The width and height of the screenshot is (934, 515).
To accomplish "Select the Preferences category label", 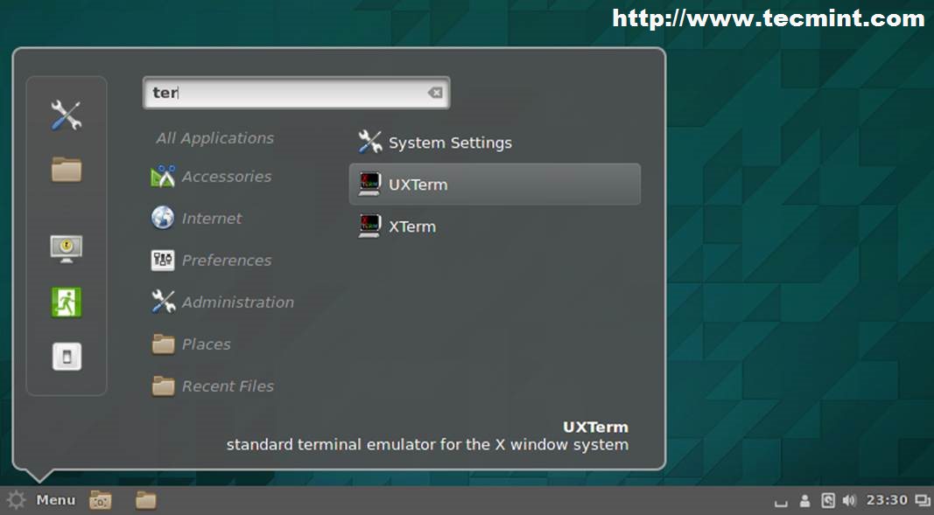I will coord(227,261).
